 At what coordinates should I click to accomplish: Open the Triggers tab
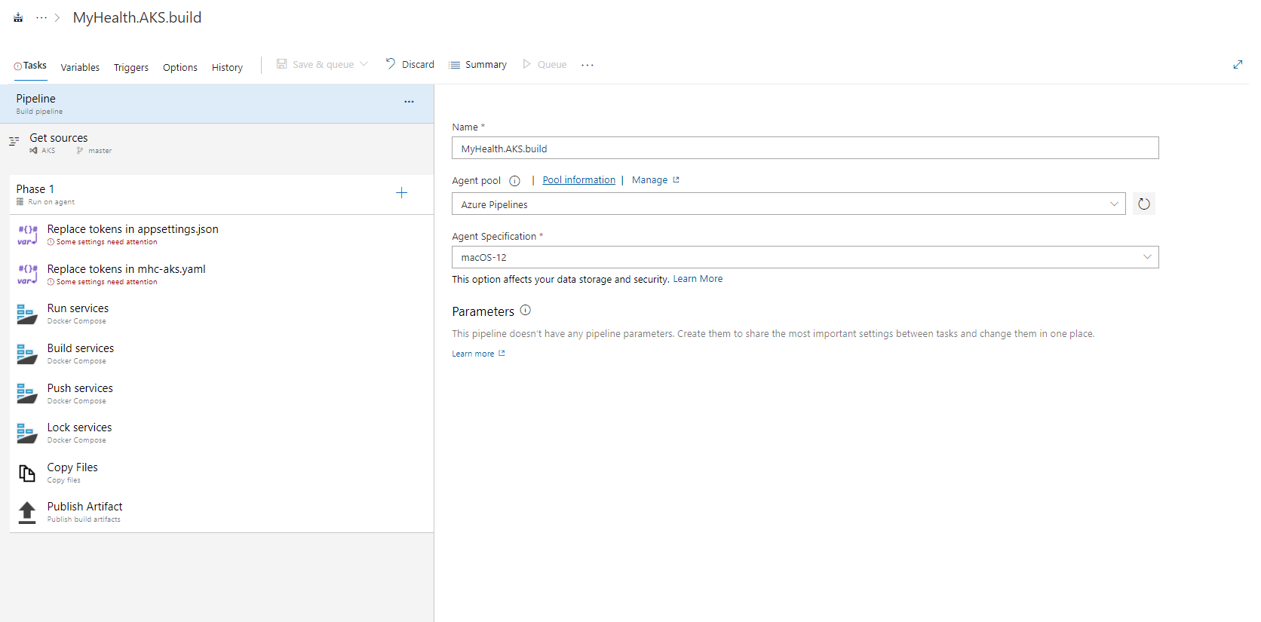coord(131,67)
